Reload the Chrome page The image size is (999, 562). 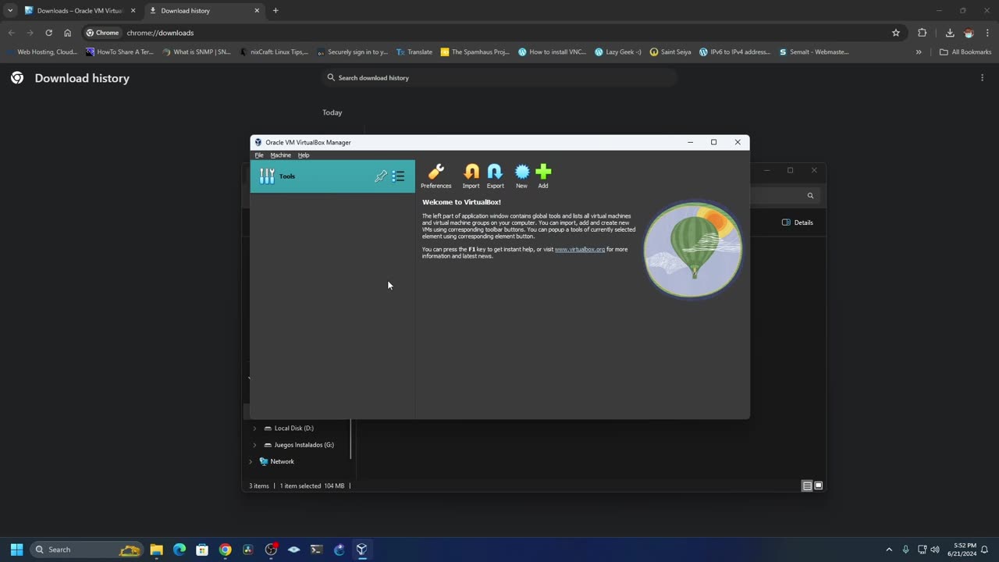tap(48, 33)
